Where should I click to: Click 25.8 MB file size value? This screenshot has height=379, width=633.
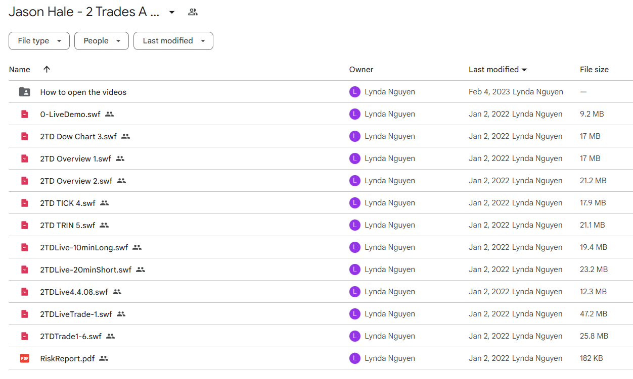pyautogui.click(x=594, y=336)
